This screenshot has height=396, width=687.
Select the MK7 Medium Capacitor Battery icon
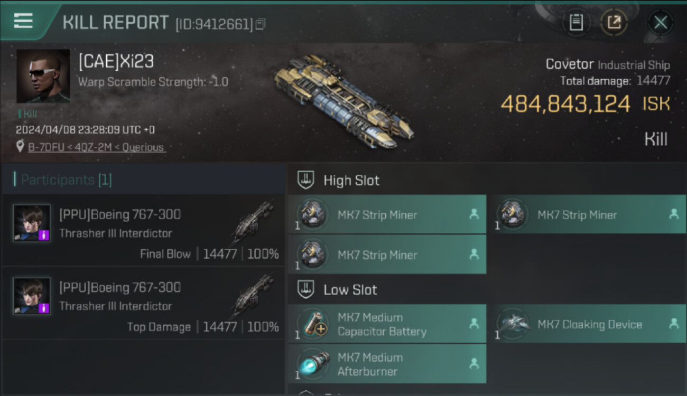[313, 324]
